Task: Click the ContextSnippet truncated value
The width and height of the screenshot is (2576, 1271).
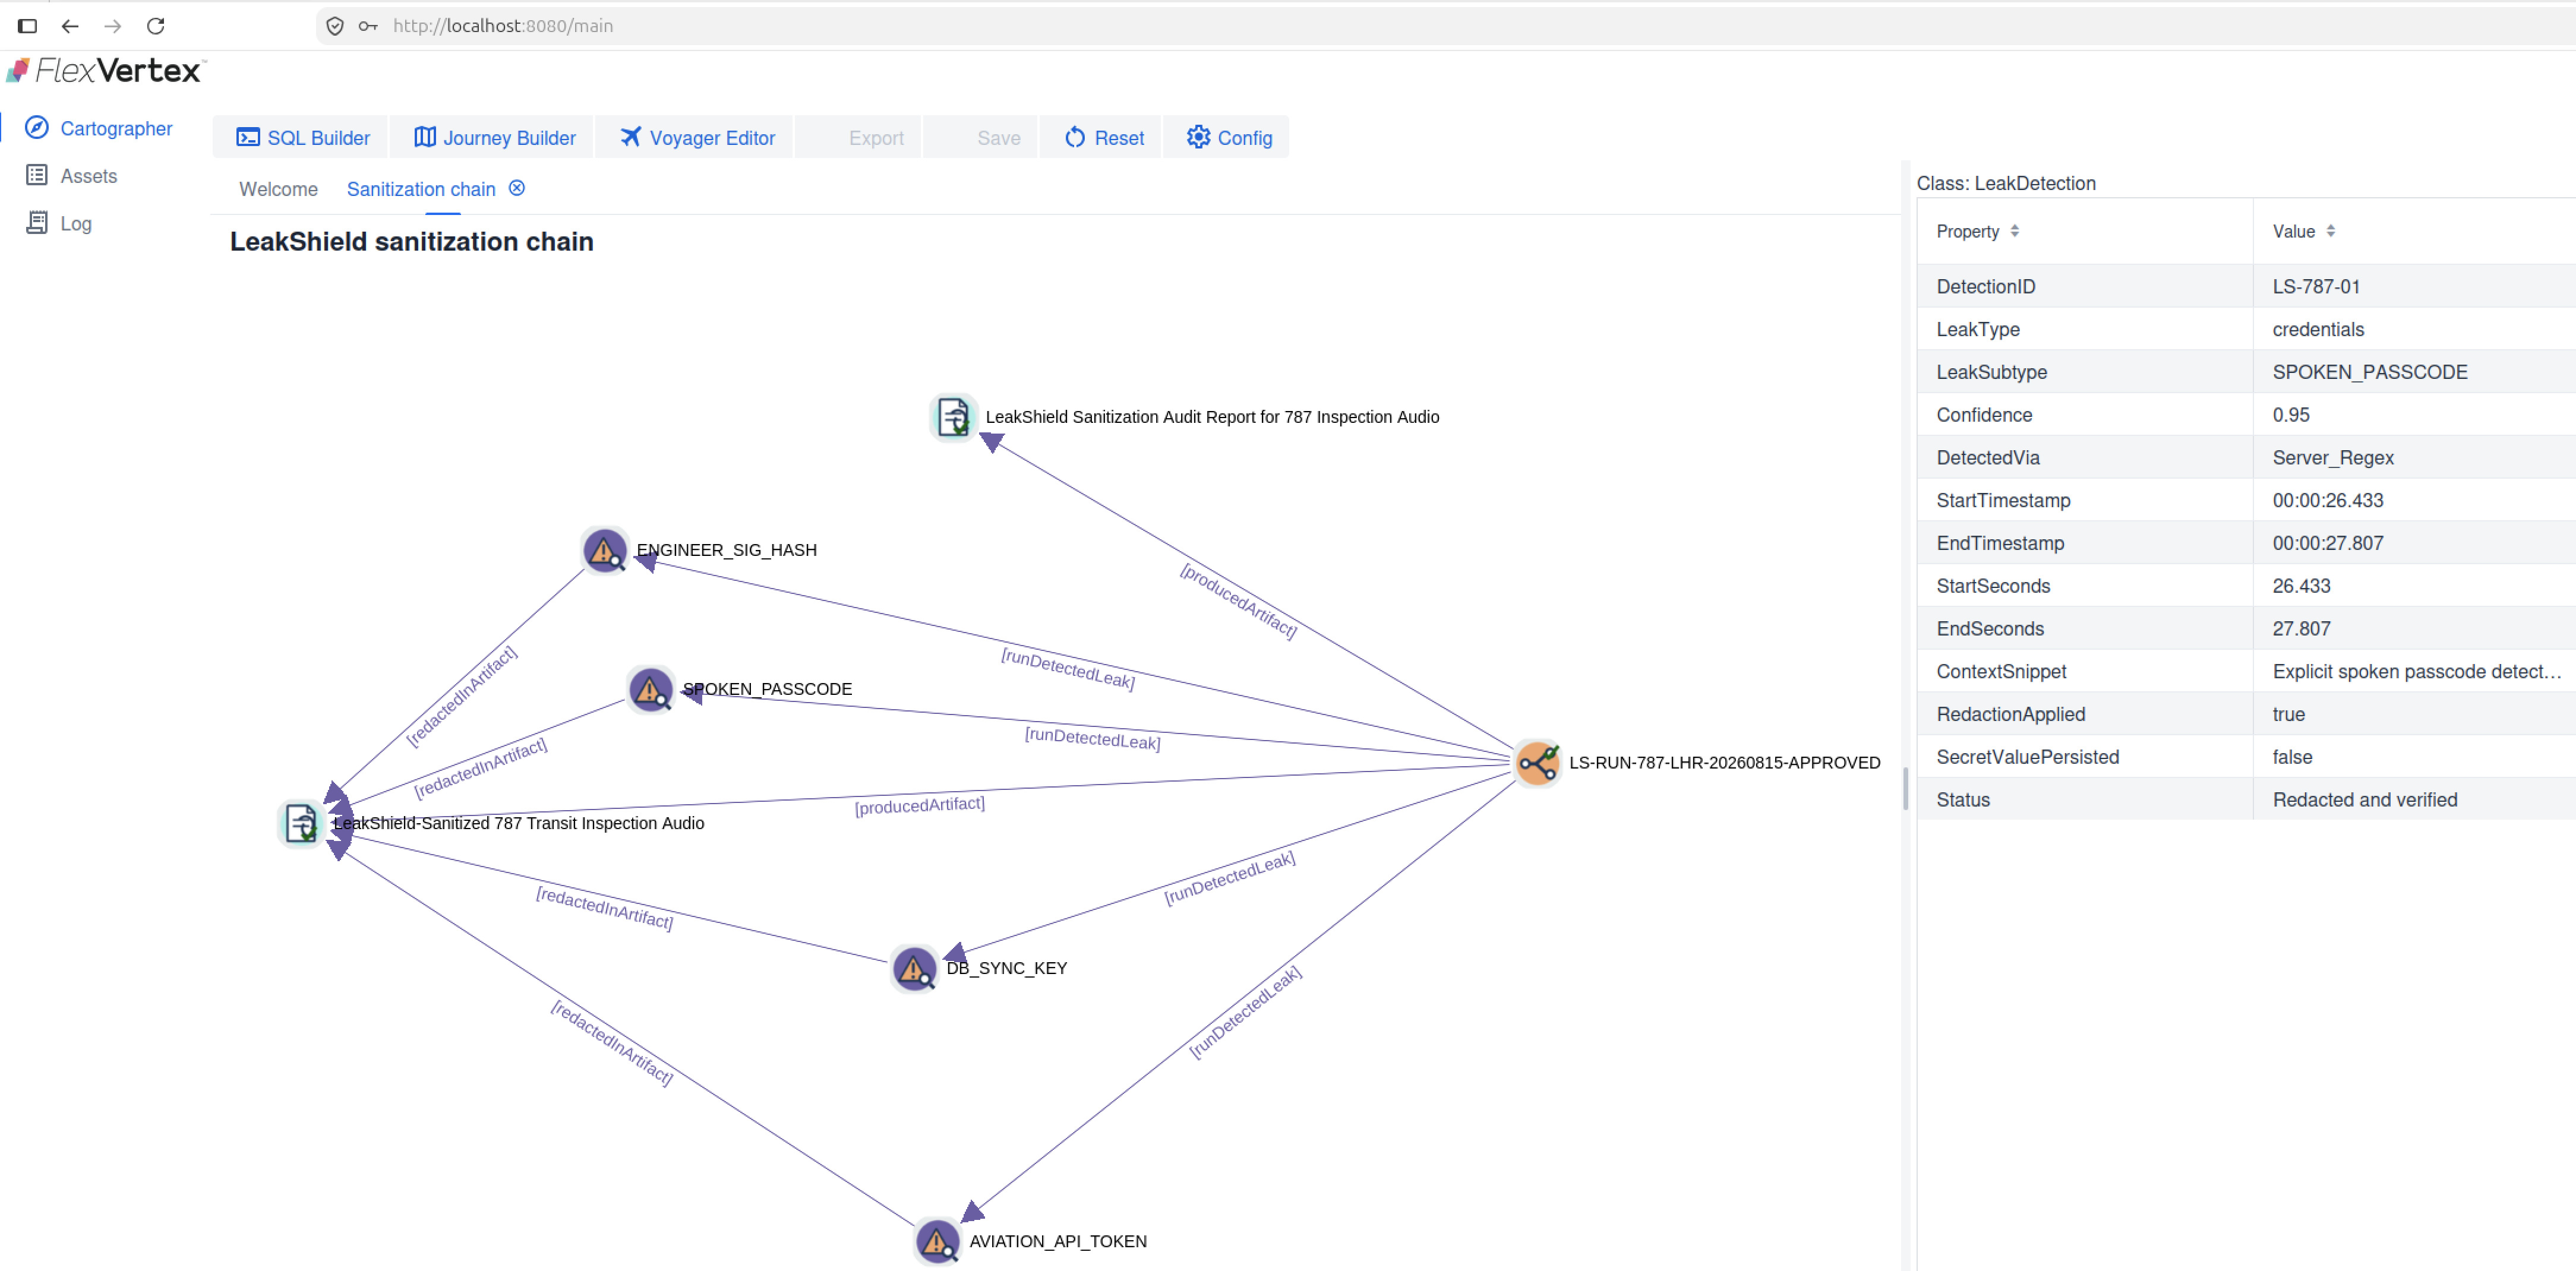Action: (x=2416, y=672)
